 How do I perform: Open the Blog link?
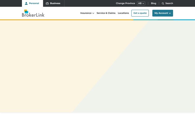coord(154,3)
